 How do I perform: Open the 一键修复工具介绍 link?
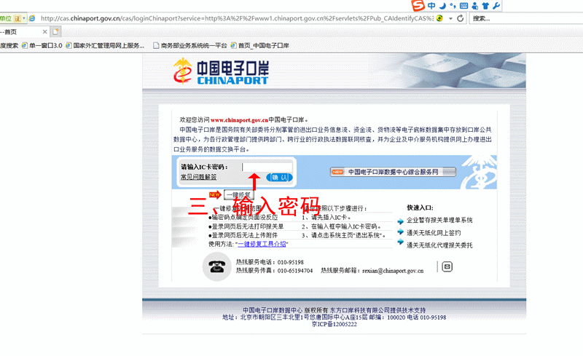click(x=257, y=244)
